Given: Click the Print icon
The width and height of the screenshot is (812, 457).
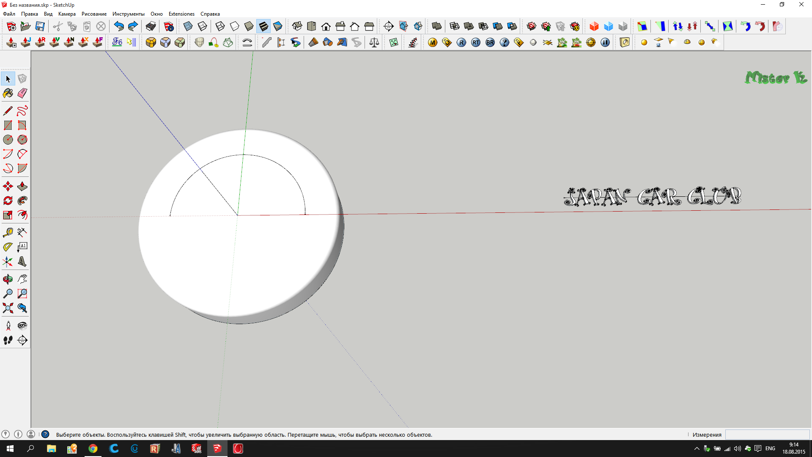Looking at the screenshot, I should pyautogui.click(x=151, y=27).
